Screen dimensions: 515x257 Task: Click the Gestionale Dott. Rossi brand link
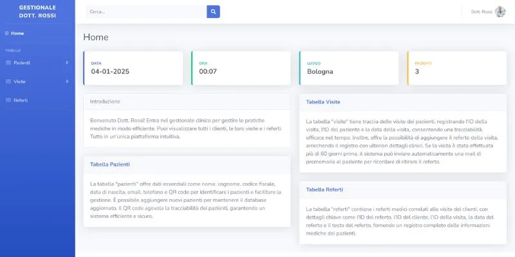(x=37, y=12)
